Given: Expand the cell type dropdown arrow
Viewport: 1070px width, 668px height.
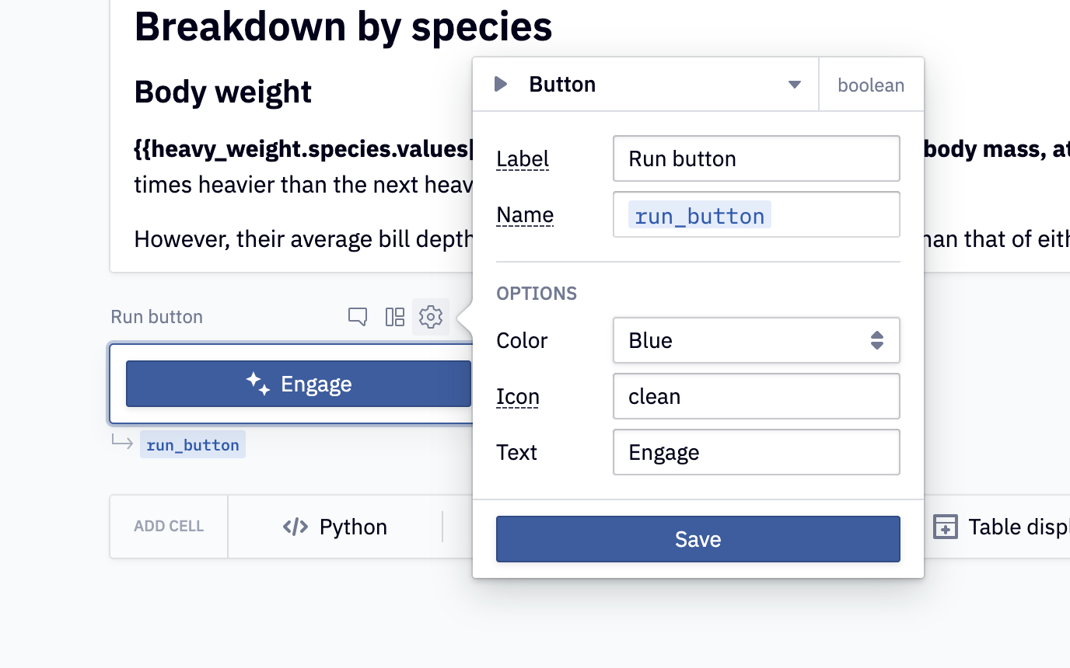Looking at the screenshot, I should tap(794, 84).
